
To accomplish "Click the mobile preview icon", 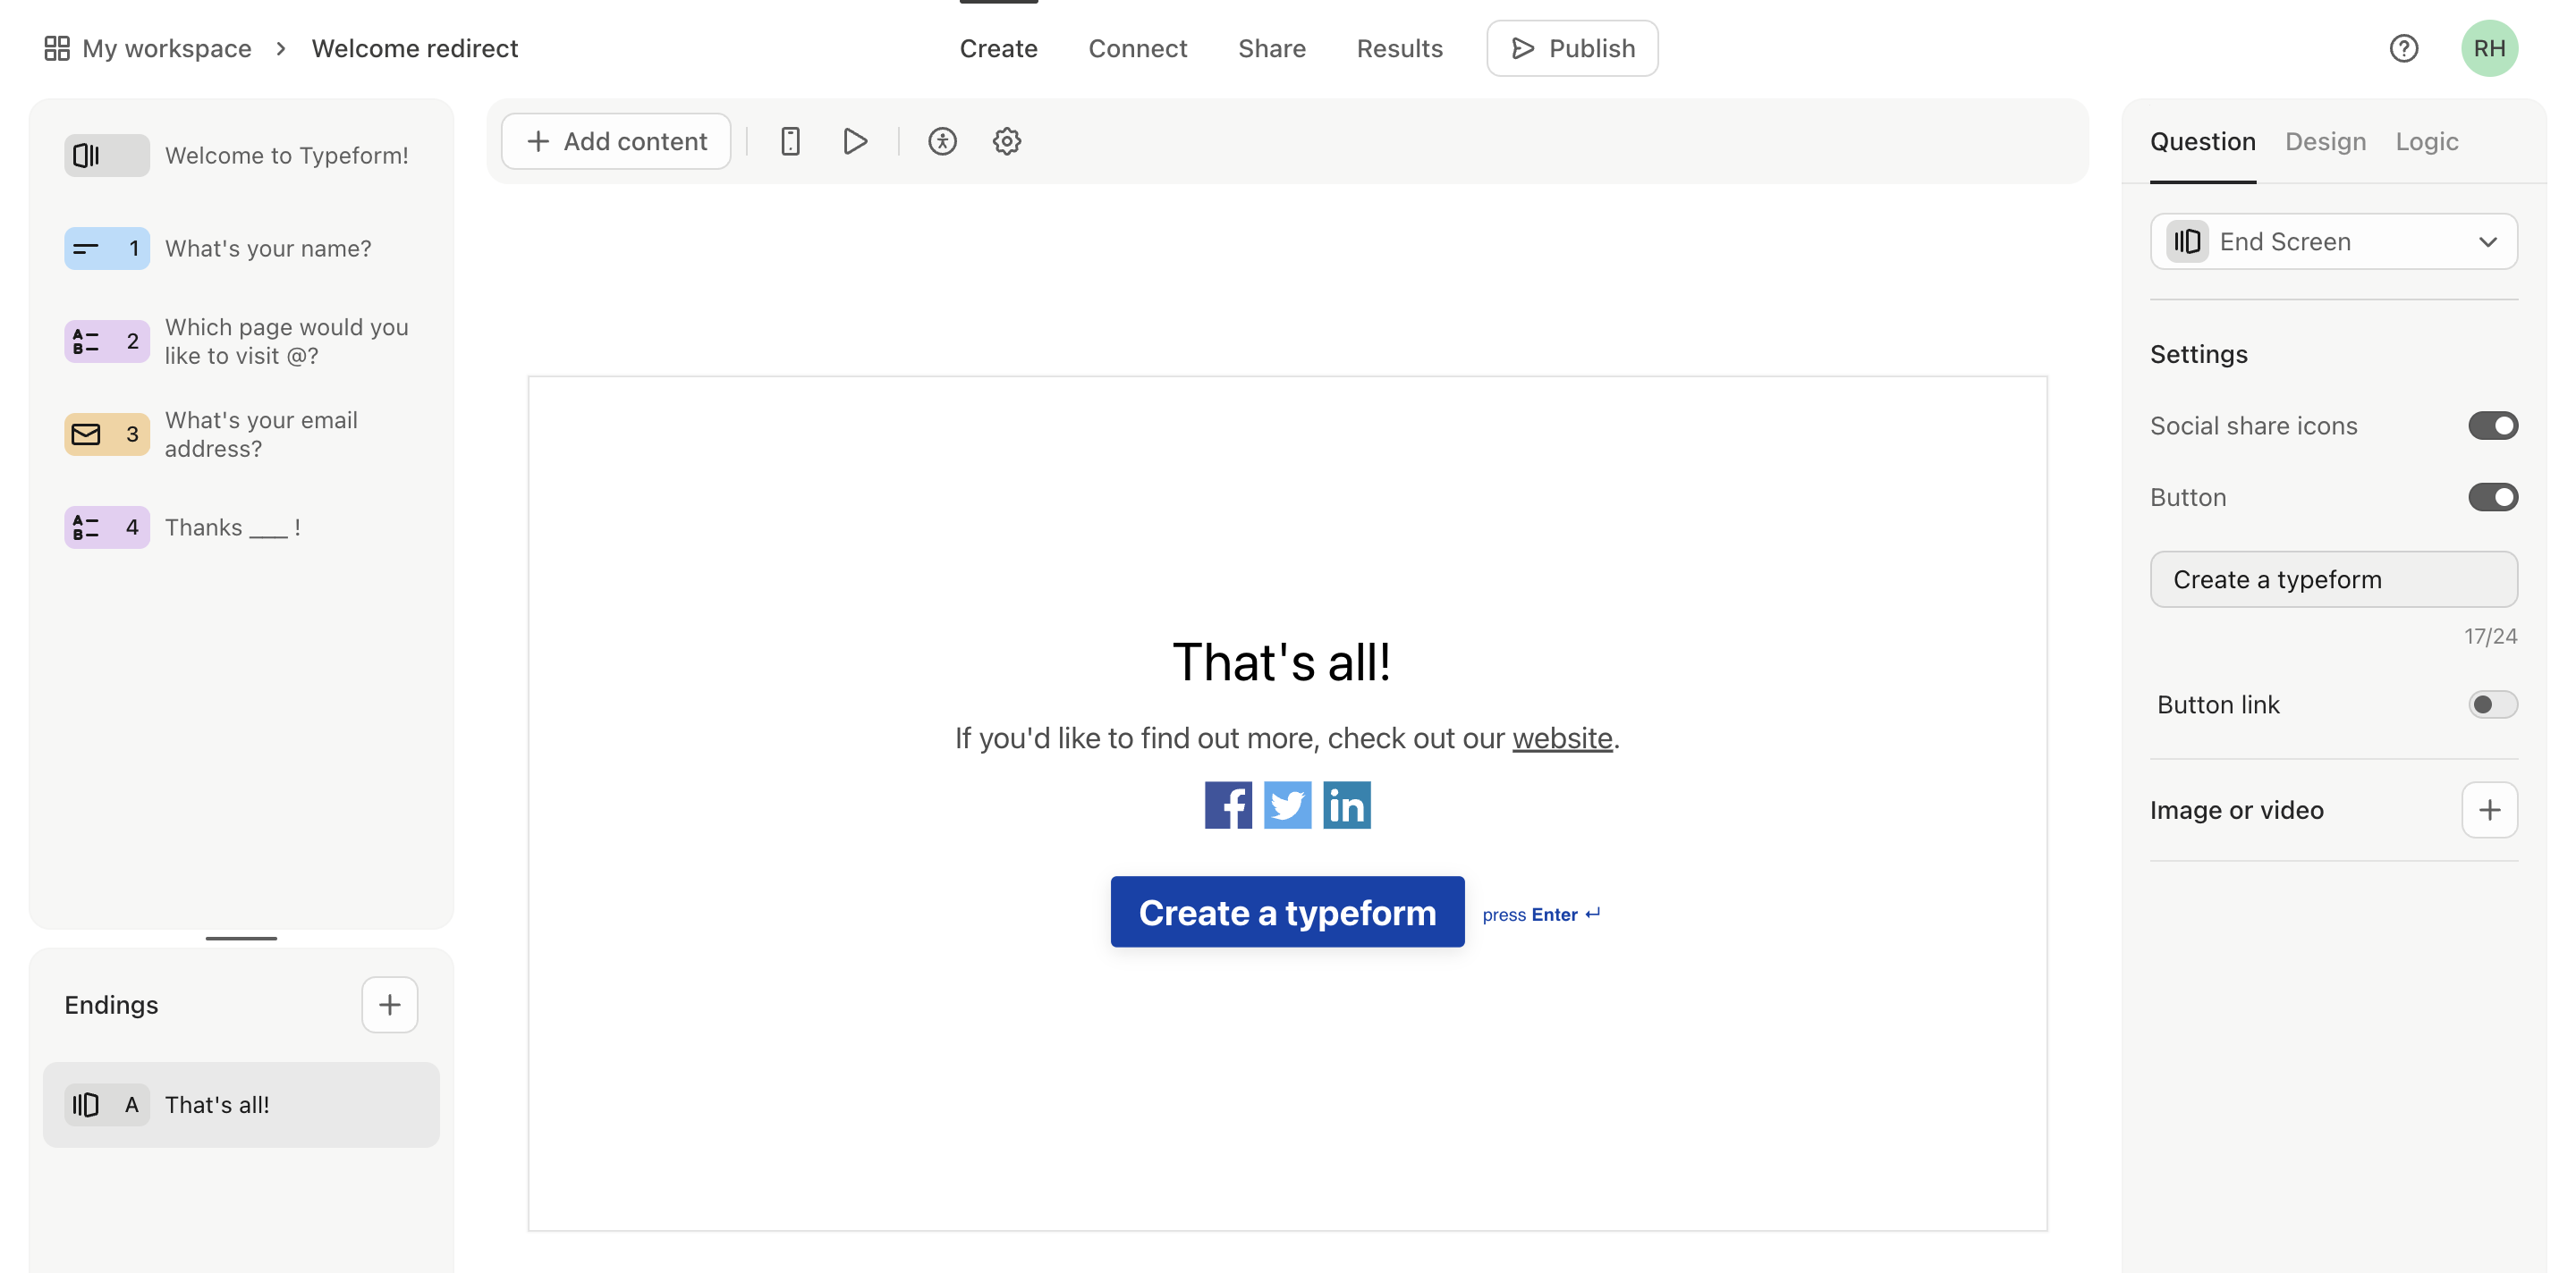I will pos(790,141).
